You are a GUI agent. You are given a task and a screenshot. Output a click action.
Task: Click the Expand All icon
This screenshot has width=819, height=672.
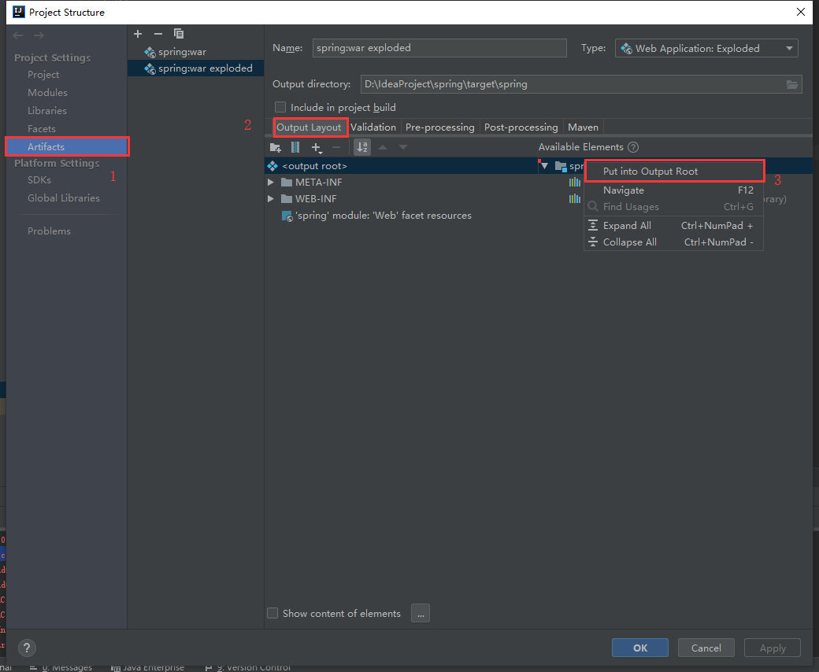(593, 225)
